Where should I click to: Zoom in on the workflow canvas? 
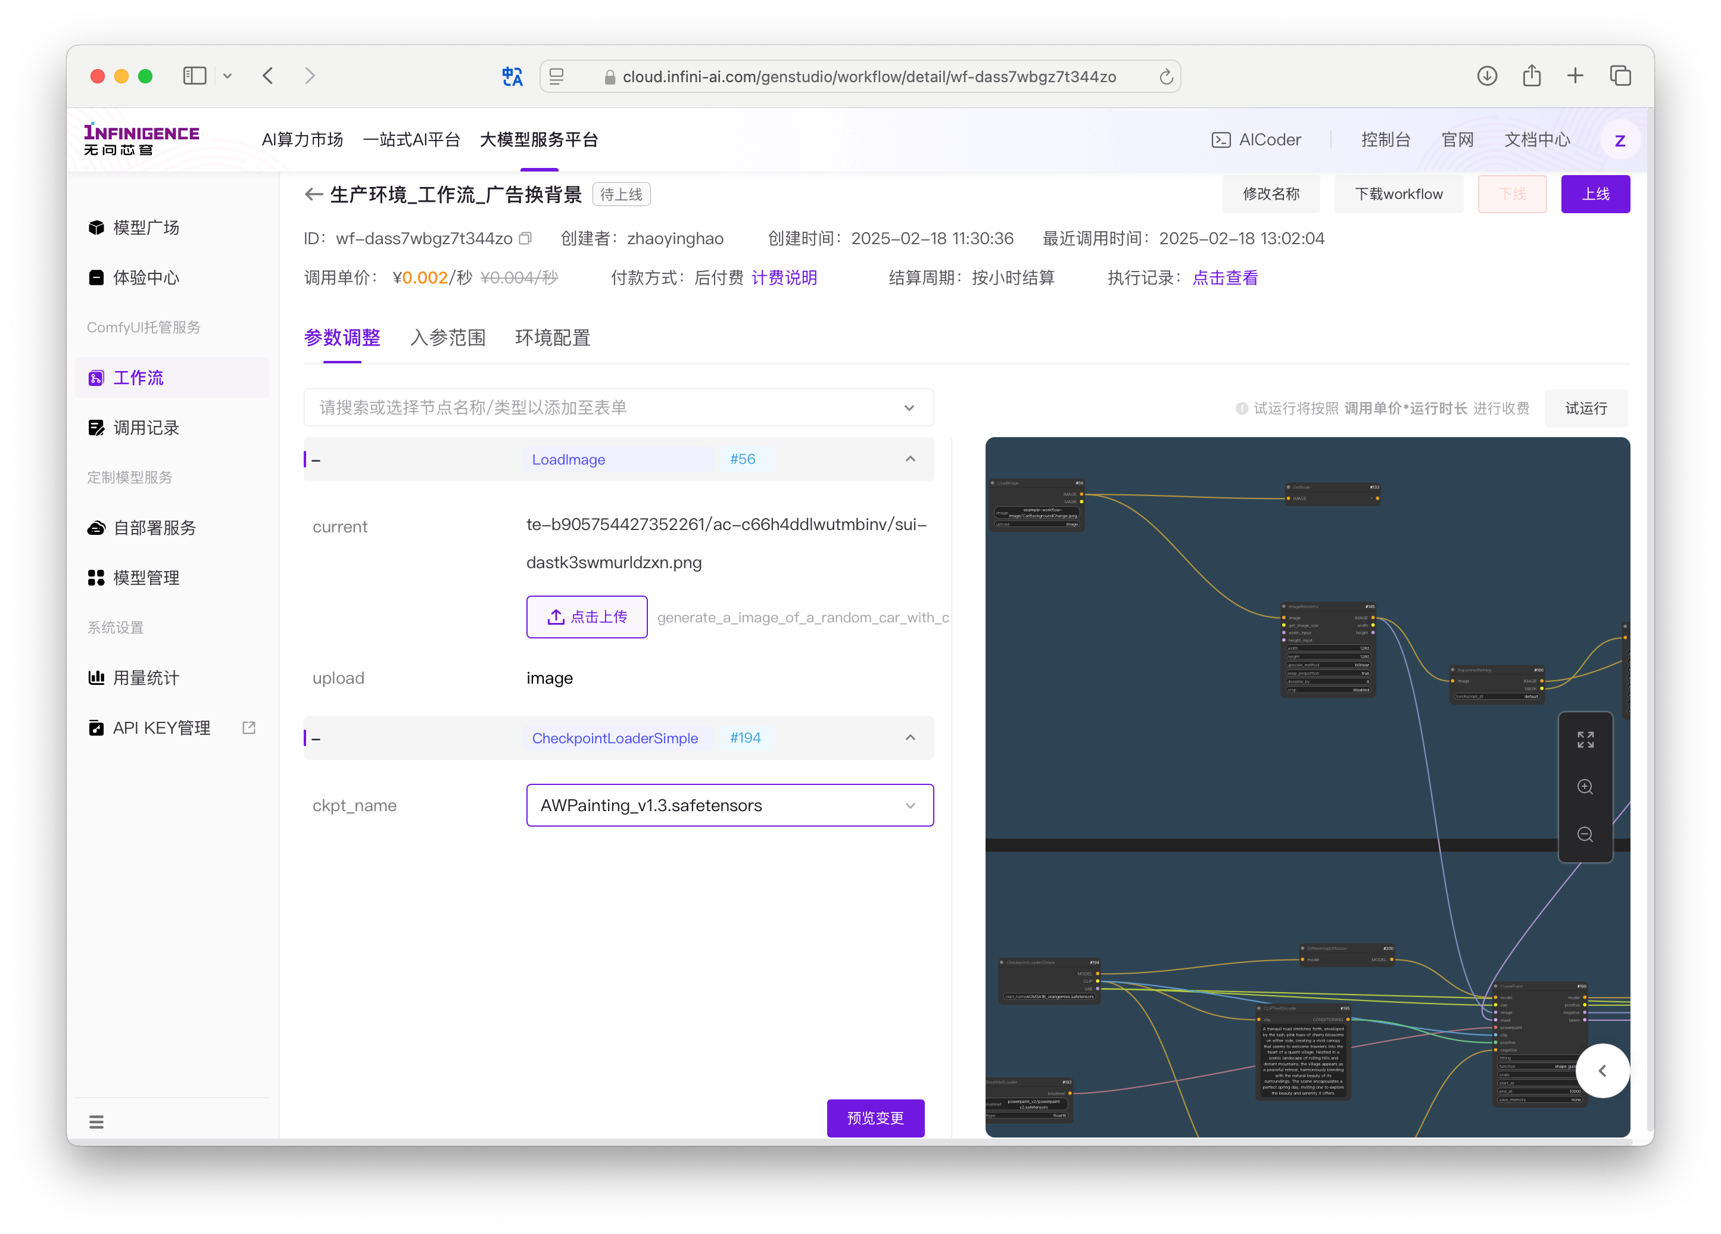(1585, 787)
